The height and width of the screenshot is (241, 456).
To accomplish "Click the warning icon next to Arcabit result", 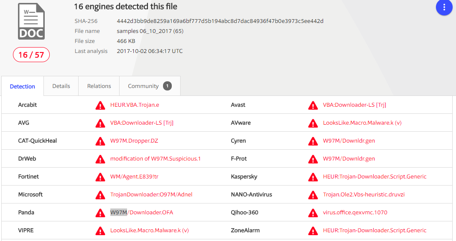I will (100, 105).
